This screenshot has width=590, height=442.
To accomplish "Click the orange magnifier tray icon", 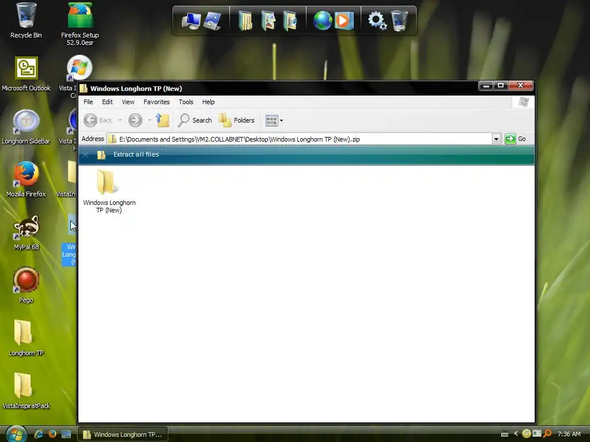I will (x=547, y=434).
